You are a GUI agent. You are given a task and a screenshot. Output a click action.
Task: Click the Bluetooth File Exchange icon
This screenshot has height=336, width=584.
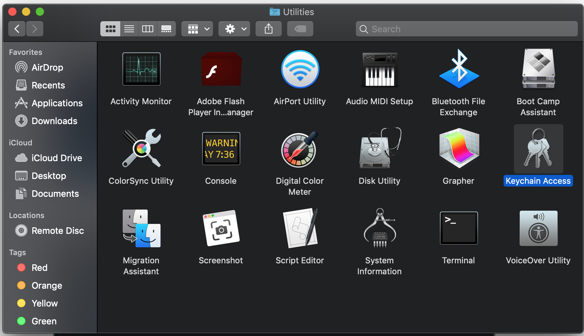coord(458,69)
